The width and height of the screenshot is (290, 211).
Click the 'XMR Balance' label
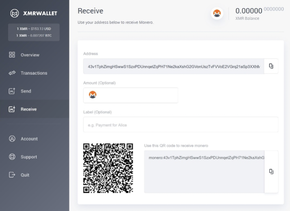pyautogui.click(x=247, y=19)
